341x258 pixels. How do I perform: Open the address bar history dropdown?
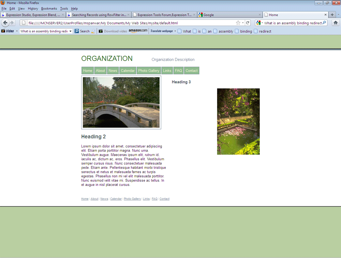point(243,23)
